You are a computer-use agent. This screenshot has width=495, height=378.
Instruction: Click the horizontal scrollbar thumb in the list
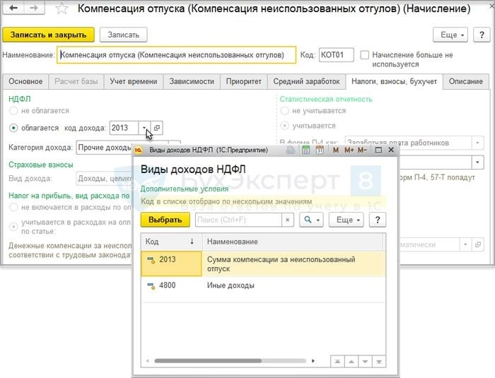tap(208, 360)
